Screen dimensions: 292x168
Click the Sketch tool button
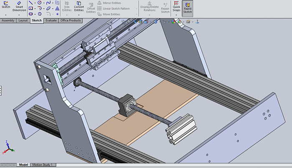tap(6, 6)
